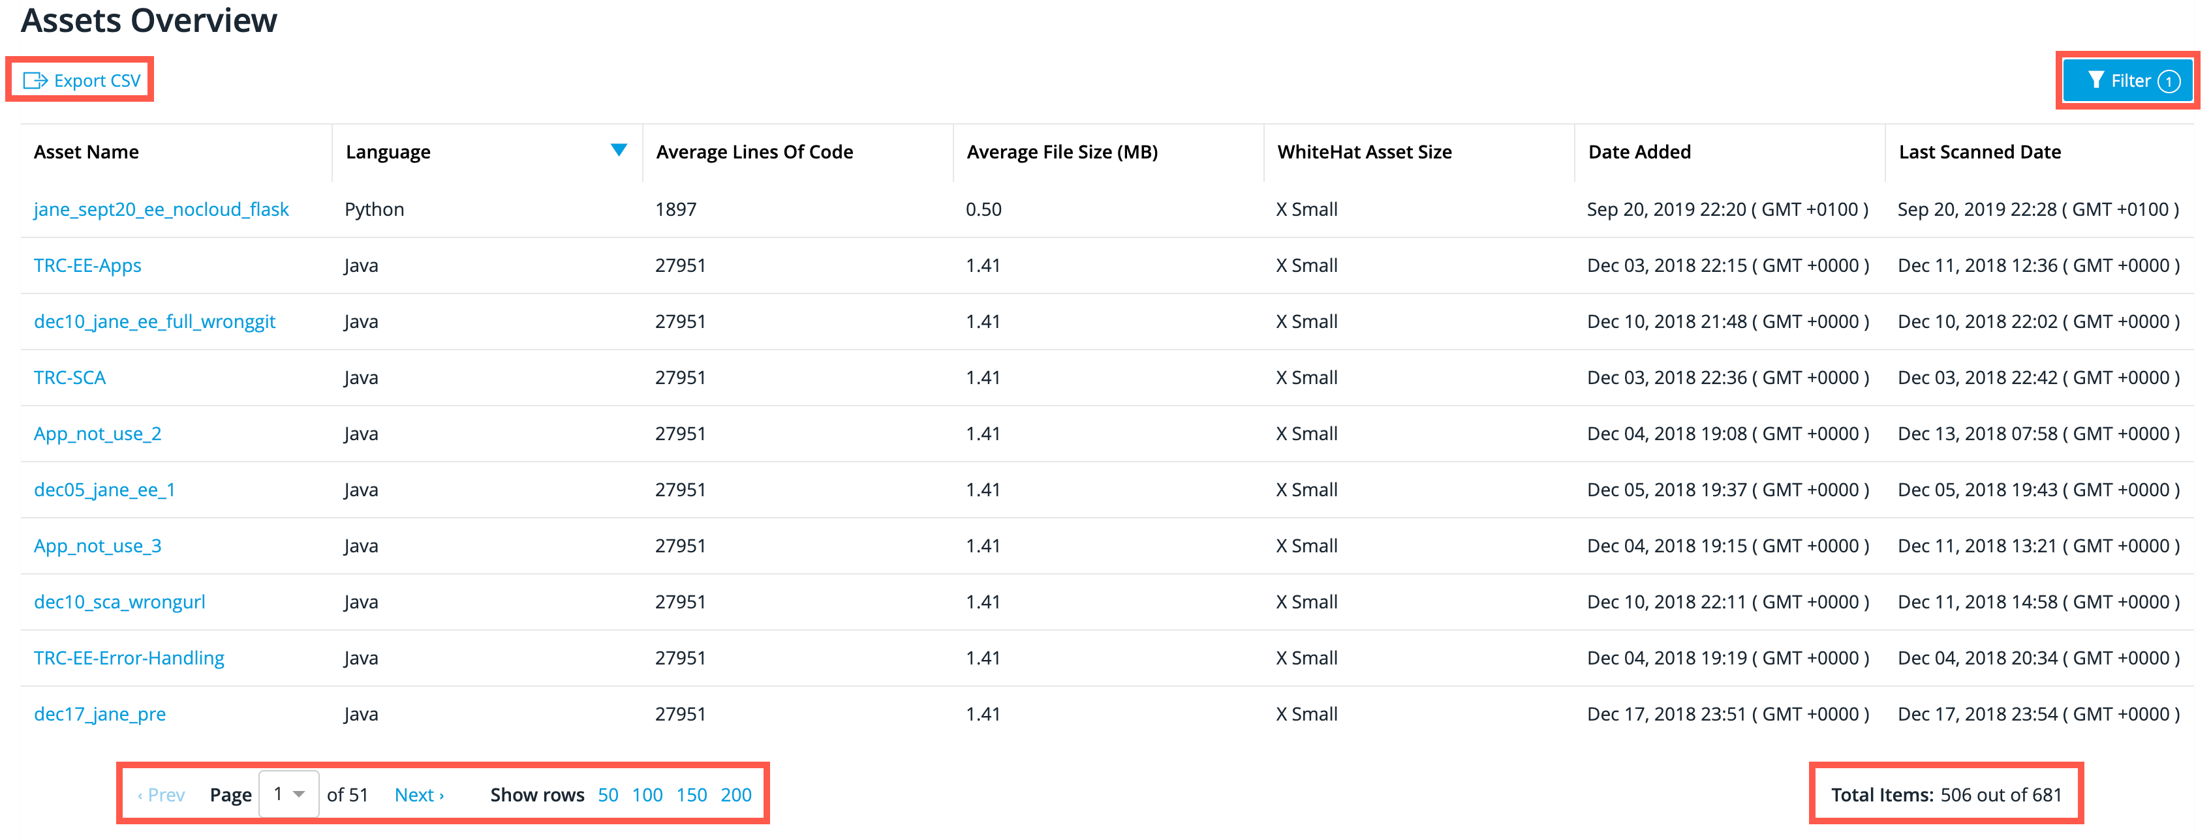Image resolution: width=2211 pixels, height=836 pixels.
Task: Click last scanned Dec 11, 2018 13:21
Action: 2039,546
